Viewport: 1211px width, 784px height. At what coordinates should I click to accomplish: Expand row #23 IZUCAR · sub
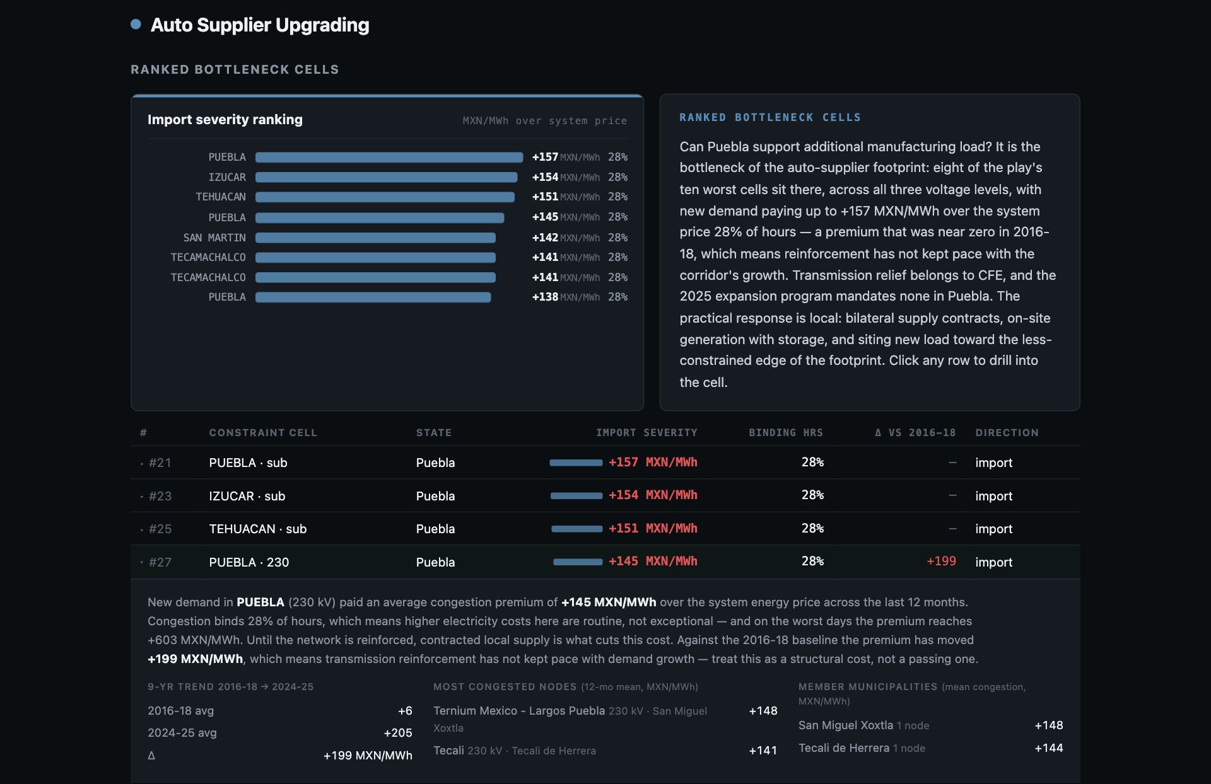tap(605, 496)
